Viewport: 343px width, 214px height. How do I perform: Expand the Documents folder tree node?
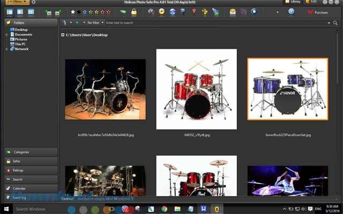pos(6,34)
